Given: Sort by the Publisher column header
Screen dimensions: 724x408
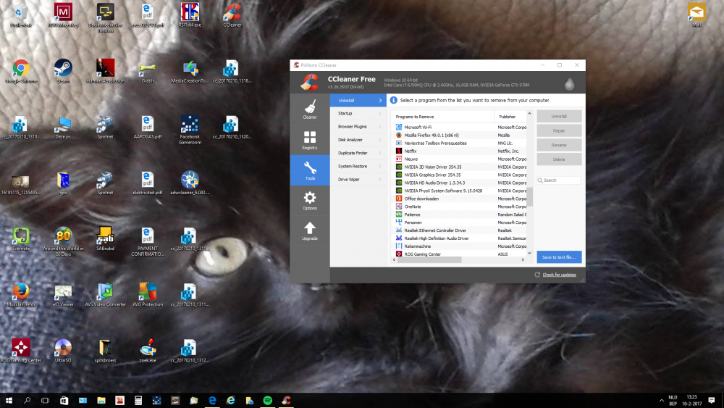Looking at the screenshot, I should pos(507,116).
